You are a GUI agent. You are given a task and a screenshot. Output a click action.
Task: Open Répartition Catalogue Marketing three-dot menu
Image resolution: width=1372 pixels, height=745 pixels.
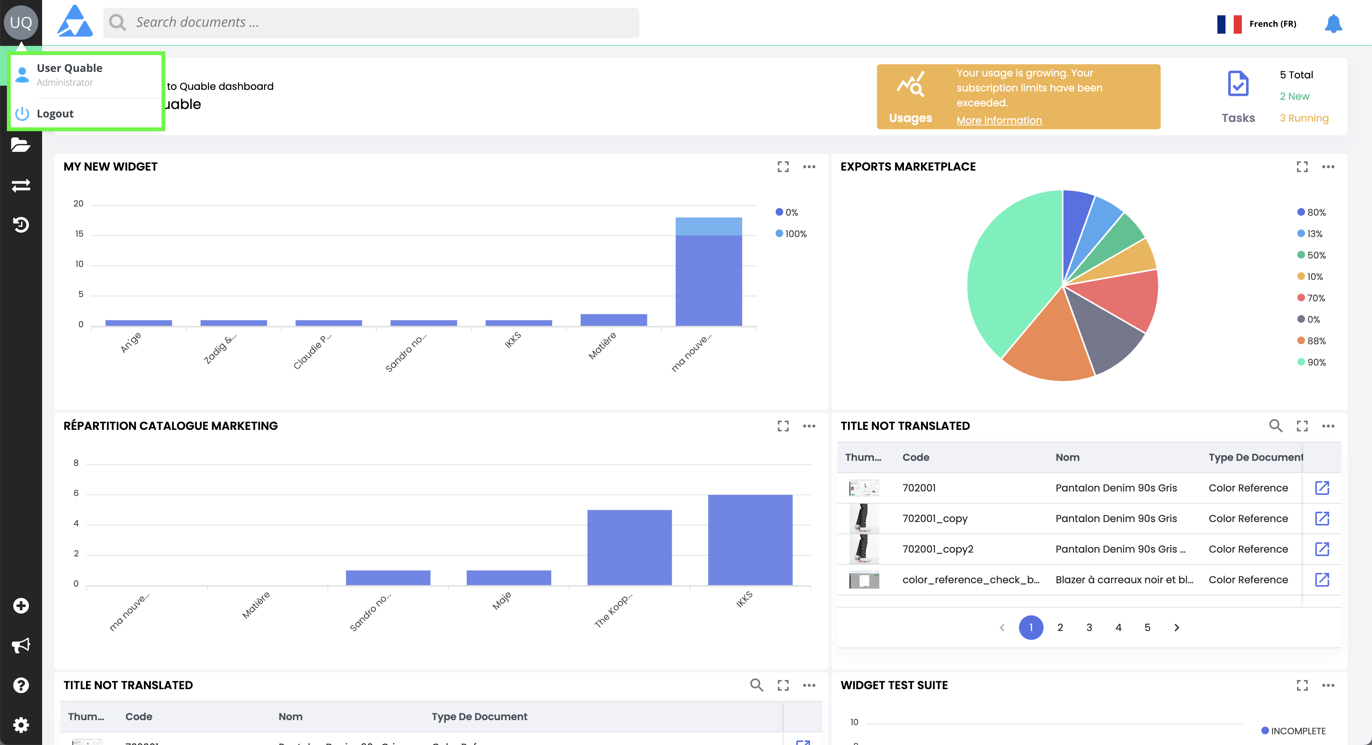tap(809, 426)
